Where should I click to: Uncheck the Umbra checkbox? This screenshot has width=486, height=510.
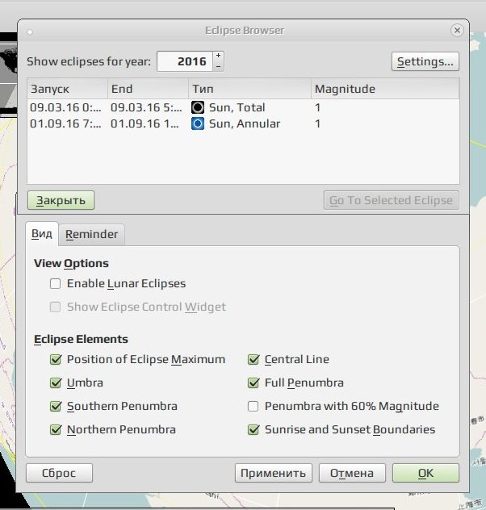click(56, 382)
